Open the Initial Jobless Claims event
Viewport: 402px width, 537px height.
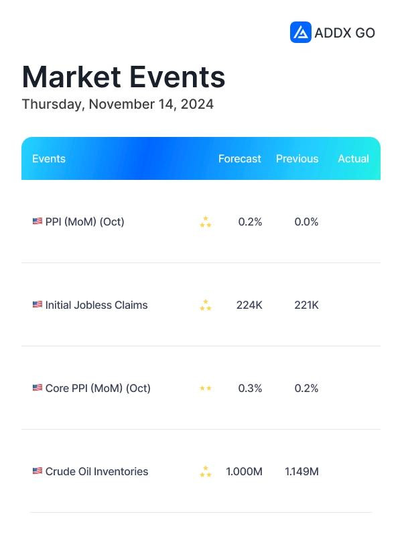tap(96, 305)
